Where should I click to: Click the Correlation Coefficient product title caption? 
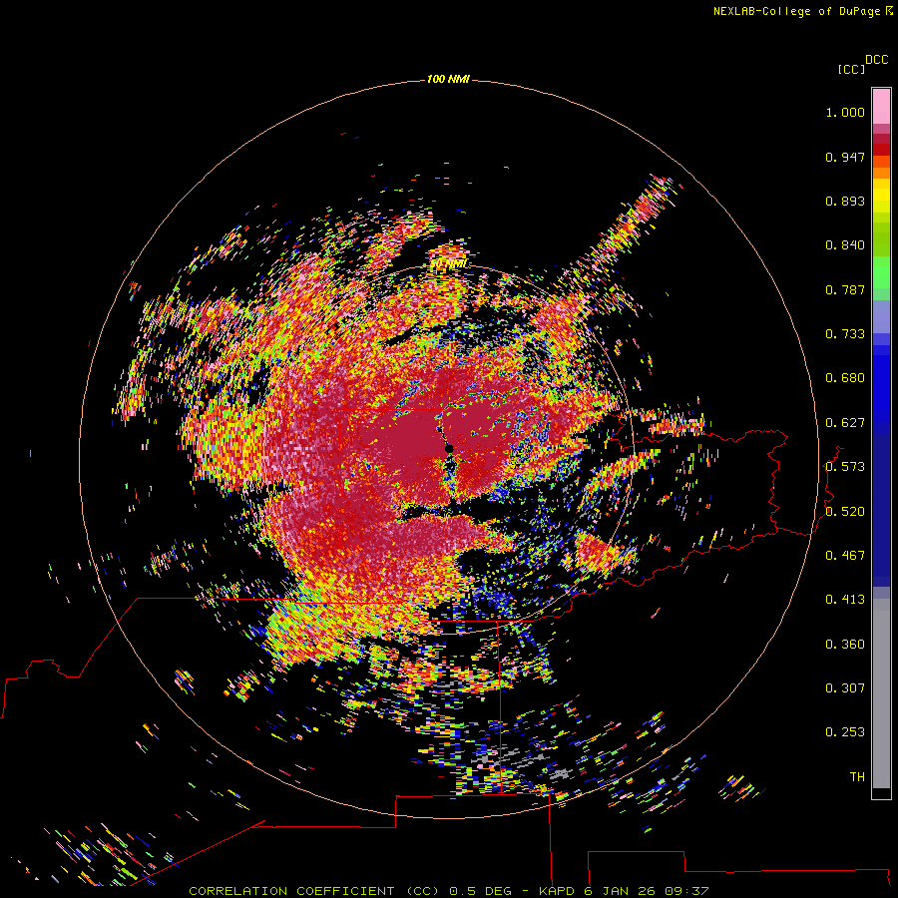449,891
